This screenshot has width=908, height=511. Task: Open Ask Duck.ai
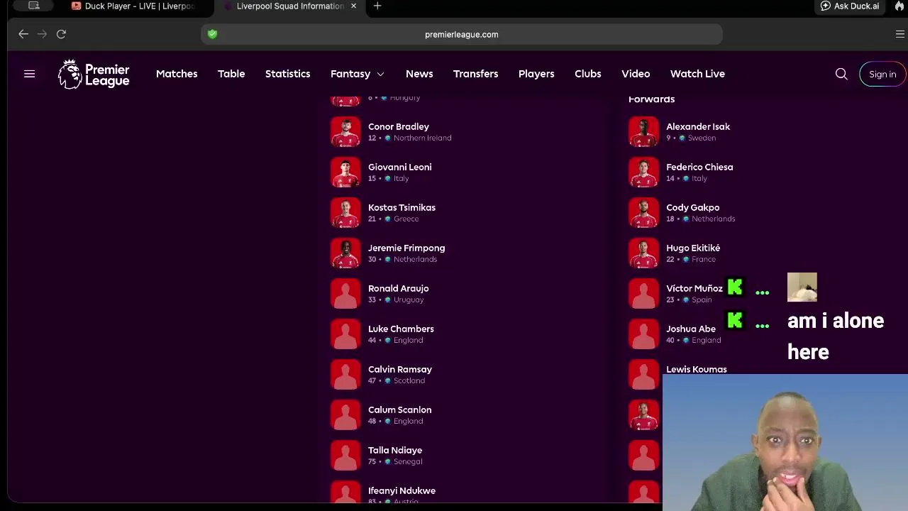[849, 6]
